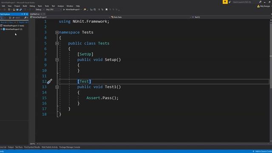The width and height of the screenshot is (272, 153).
Task: Switch to the Test Runs tab
Action: pos(19,147)
